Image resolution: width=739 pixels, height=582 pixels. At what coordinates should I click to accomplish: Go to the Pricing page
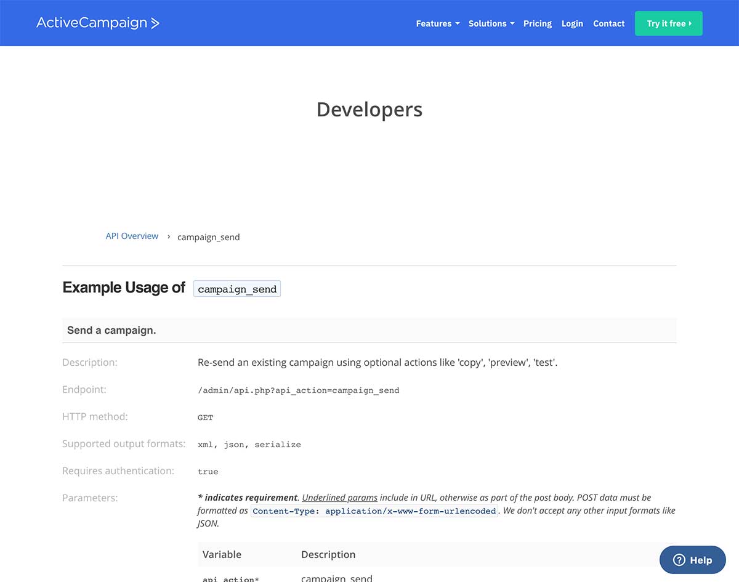click(538, 23)
